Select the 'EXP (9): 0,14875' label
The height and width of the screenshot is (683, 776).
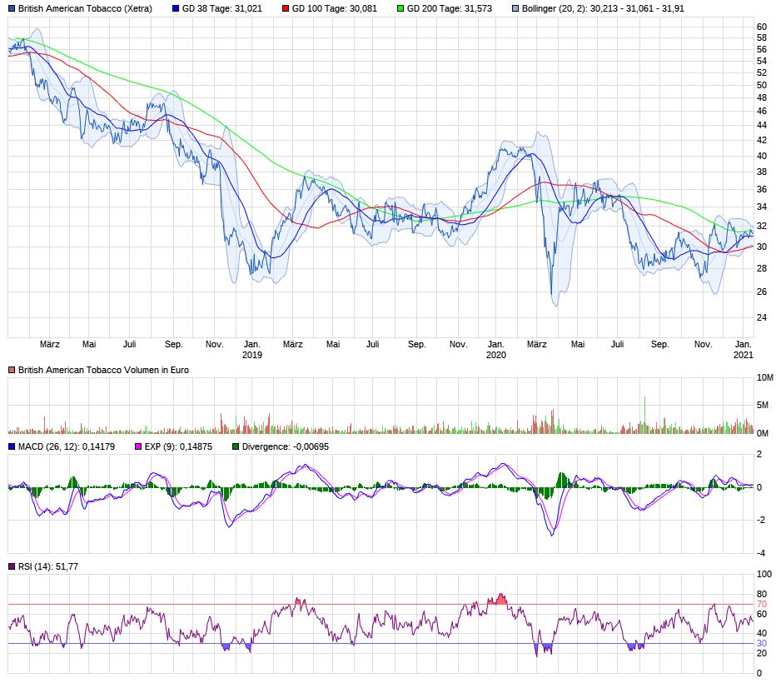pyautogui.click(x=178, y=446)
